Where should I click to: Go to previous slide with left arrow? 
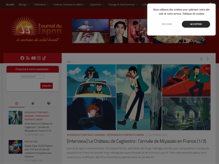[x=201, y=59]
